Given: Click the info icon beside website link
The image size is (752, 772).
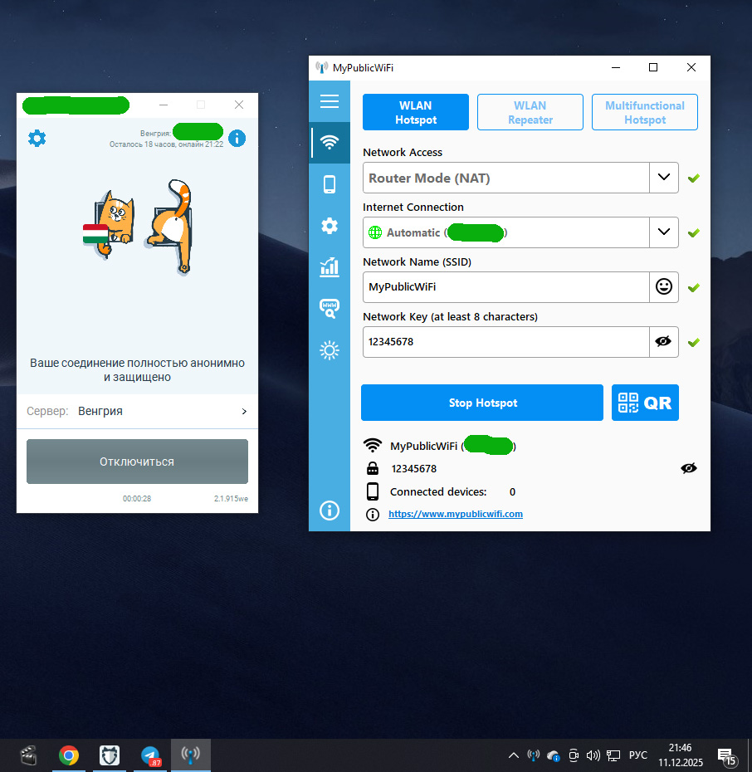Looking at the screenshot, I should click(373, 515).
